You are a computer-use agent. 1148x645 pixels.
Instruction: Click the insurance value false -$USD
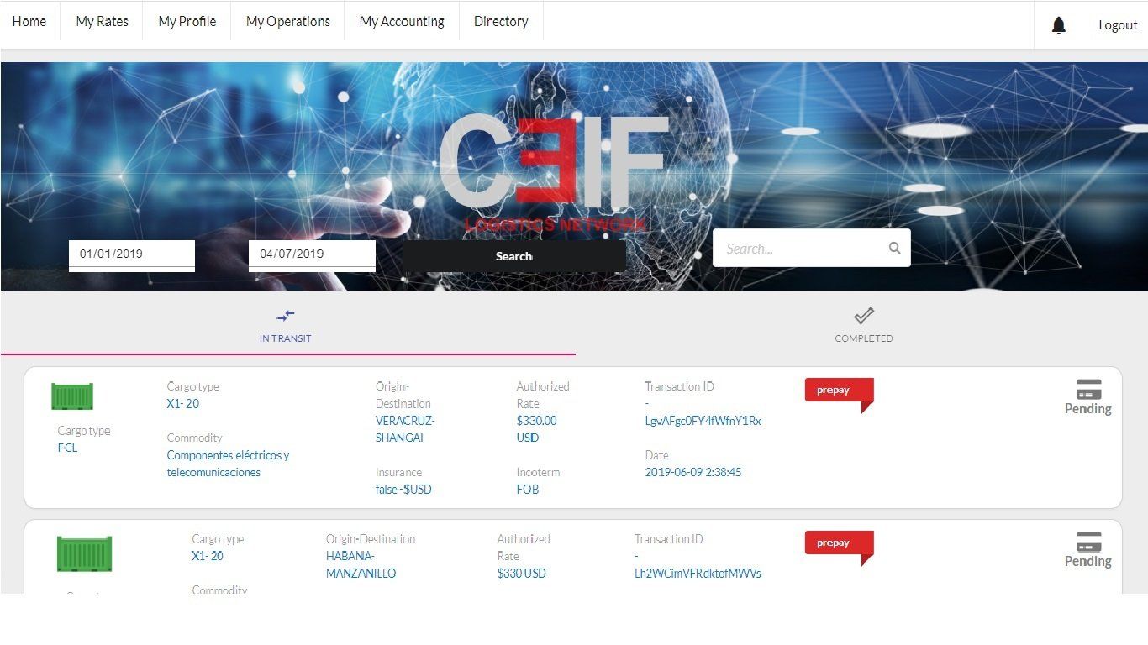[403, 490]
